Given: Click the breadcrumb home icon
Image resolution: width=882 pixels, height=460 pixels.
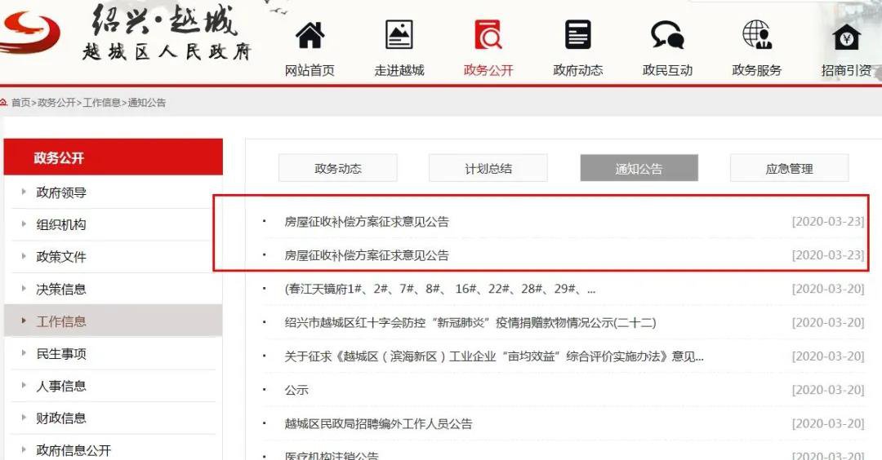Looking at the screenshot, I should point(3,102).
